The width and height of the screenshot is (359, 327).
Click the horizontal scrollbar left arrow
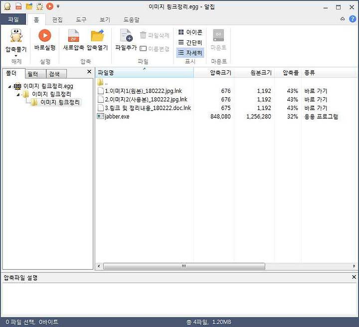[x=99, y=266]
